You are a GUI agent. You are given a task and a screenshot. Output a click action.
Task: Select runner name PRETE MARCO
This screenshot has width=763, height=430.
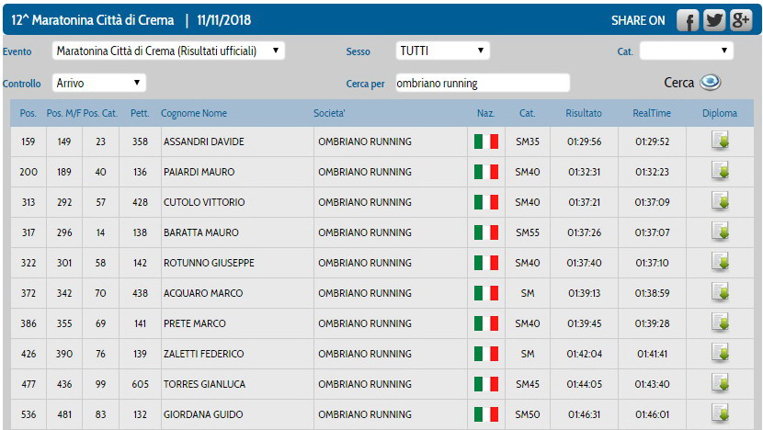[195, 323]
